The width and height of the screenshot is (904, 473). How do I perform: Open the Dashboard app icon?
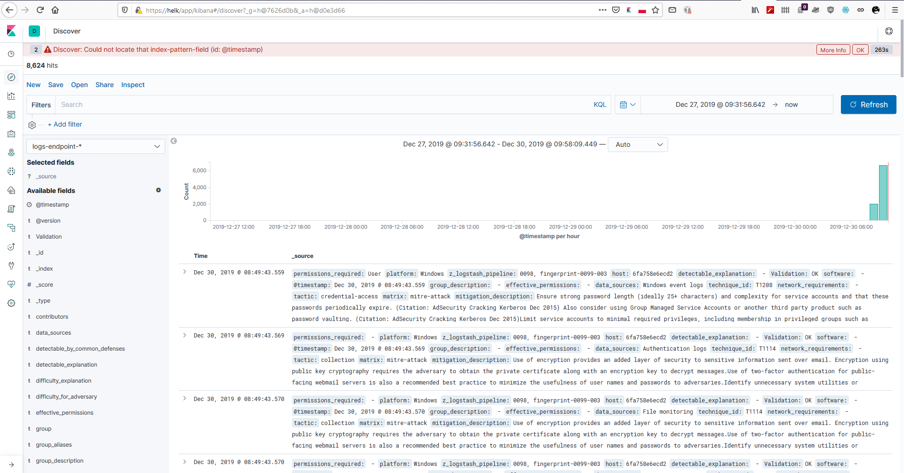pos(11,115)
